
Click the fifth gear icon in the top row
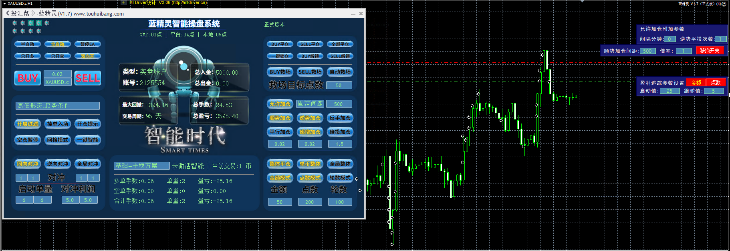[x=46, y=23]
